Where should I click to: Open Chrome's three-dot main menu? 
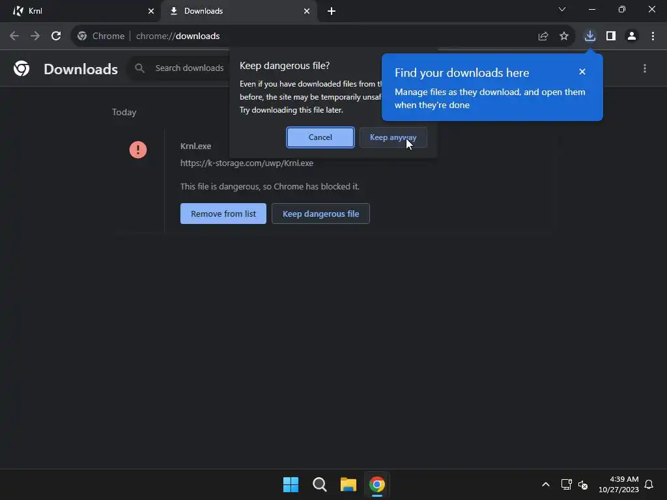[x=653, y=36]
